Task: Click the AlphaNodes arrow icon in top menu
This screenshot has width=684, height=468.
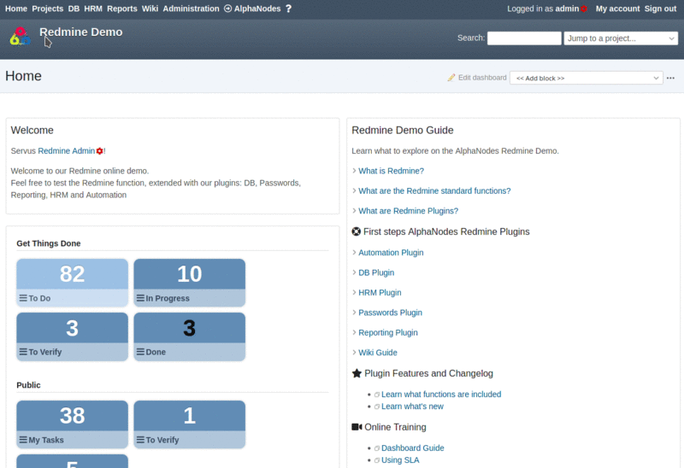Action: (x=227, y=9)
